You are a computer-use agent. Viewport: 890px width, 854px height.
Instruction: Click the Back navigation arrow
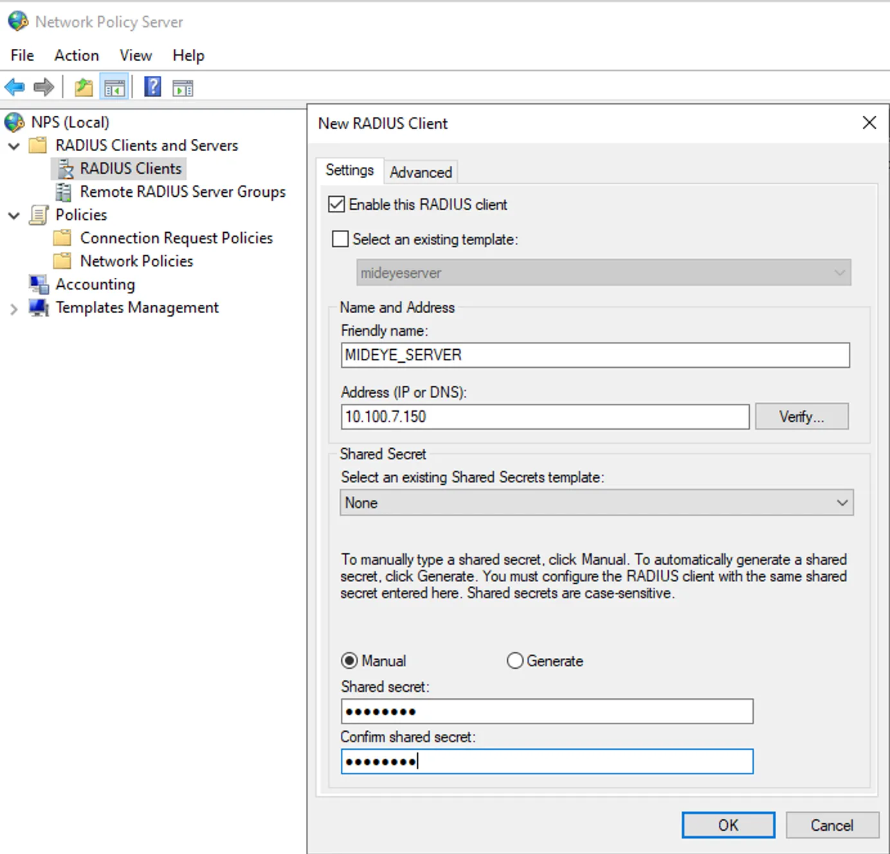(x=14, y=87)
